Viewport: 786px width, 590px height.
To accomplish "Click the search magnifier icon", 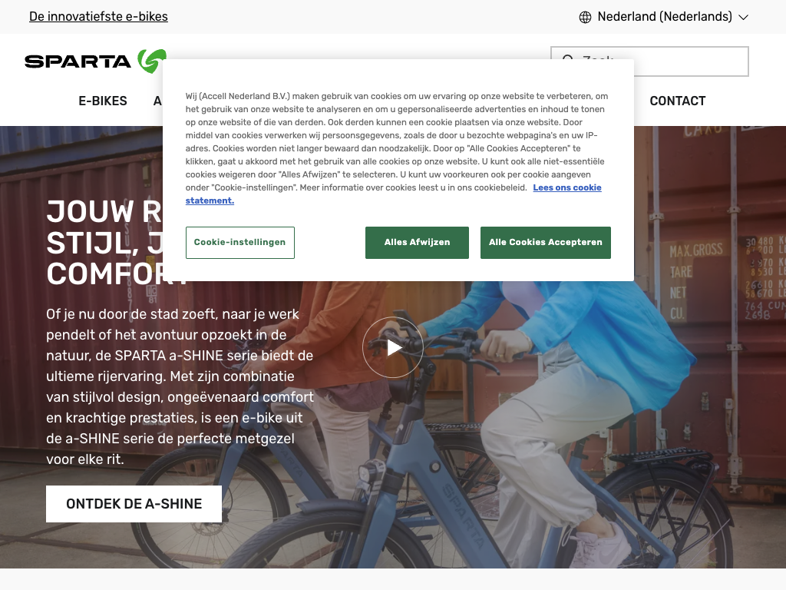I will [x=568, y=60].
